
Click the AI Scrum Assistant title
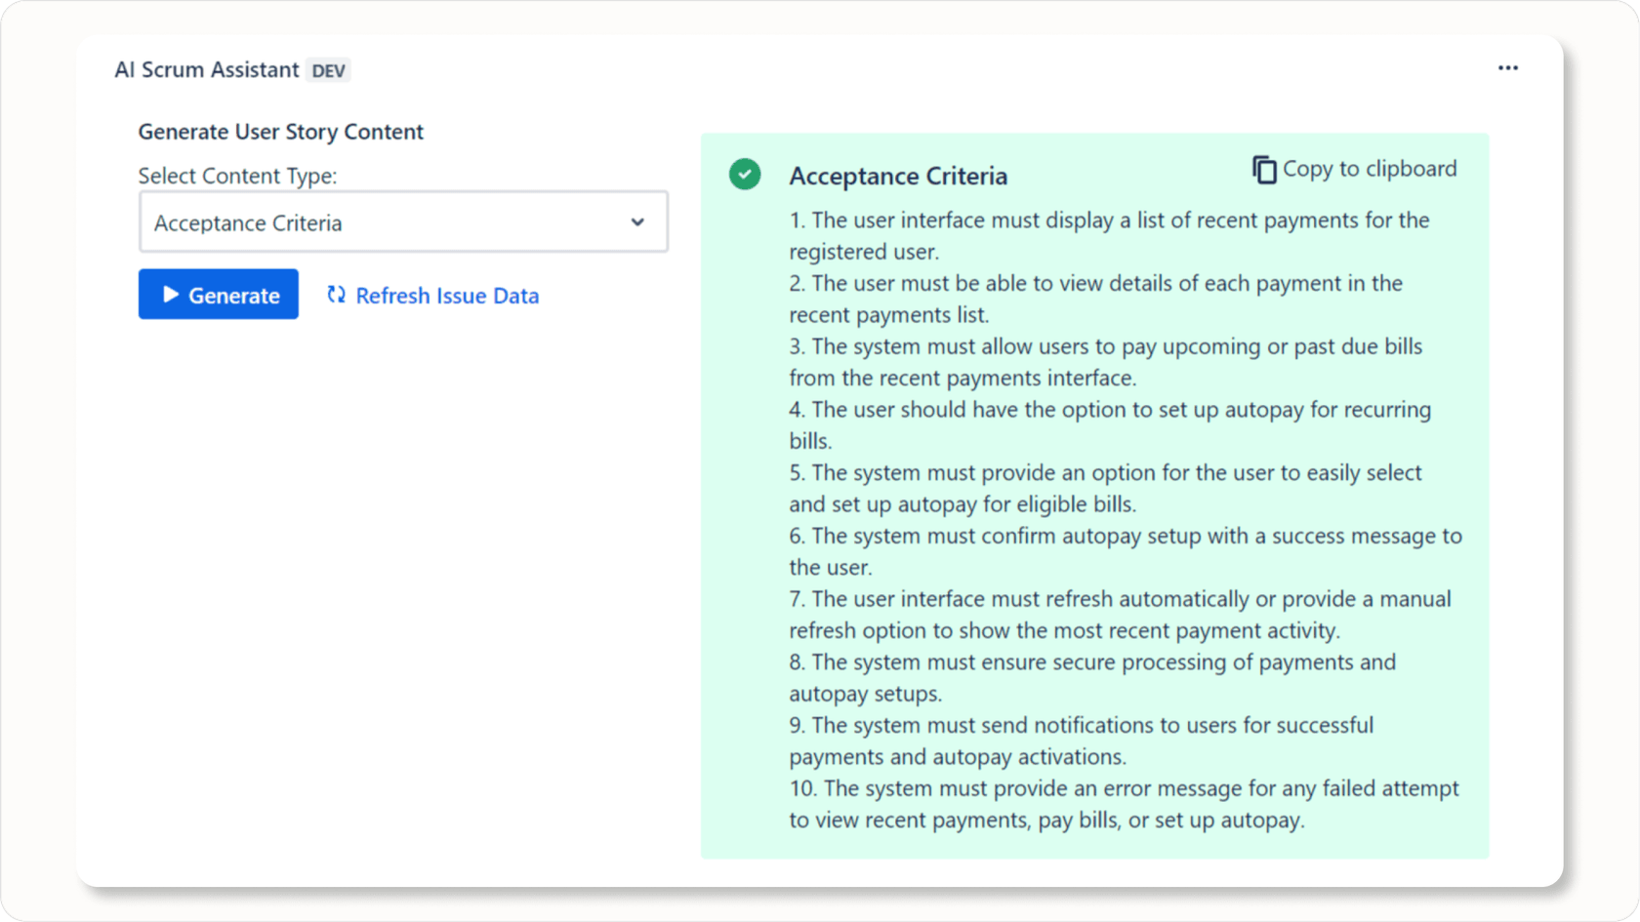206,69
